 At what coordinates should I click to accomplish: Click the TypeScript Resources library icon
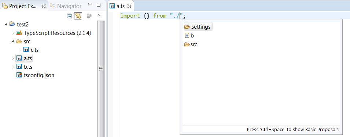point(19,33)
